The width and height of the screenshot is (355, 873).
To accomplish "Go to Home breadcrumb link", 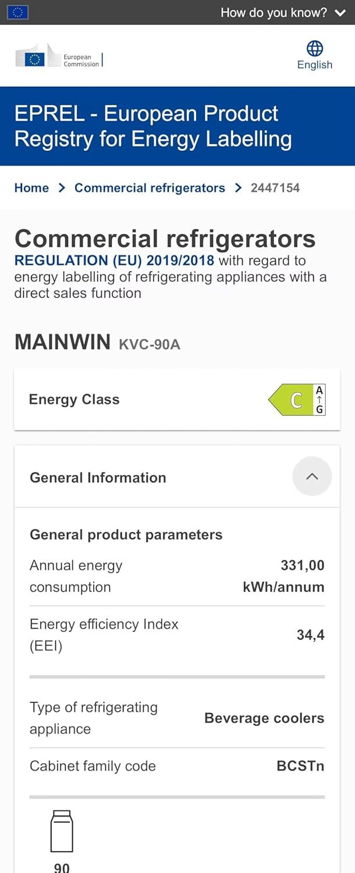I will 31,188.
